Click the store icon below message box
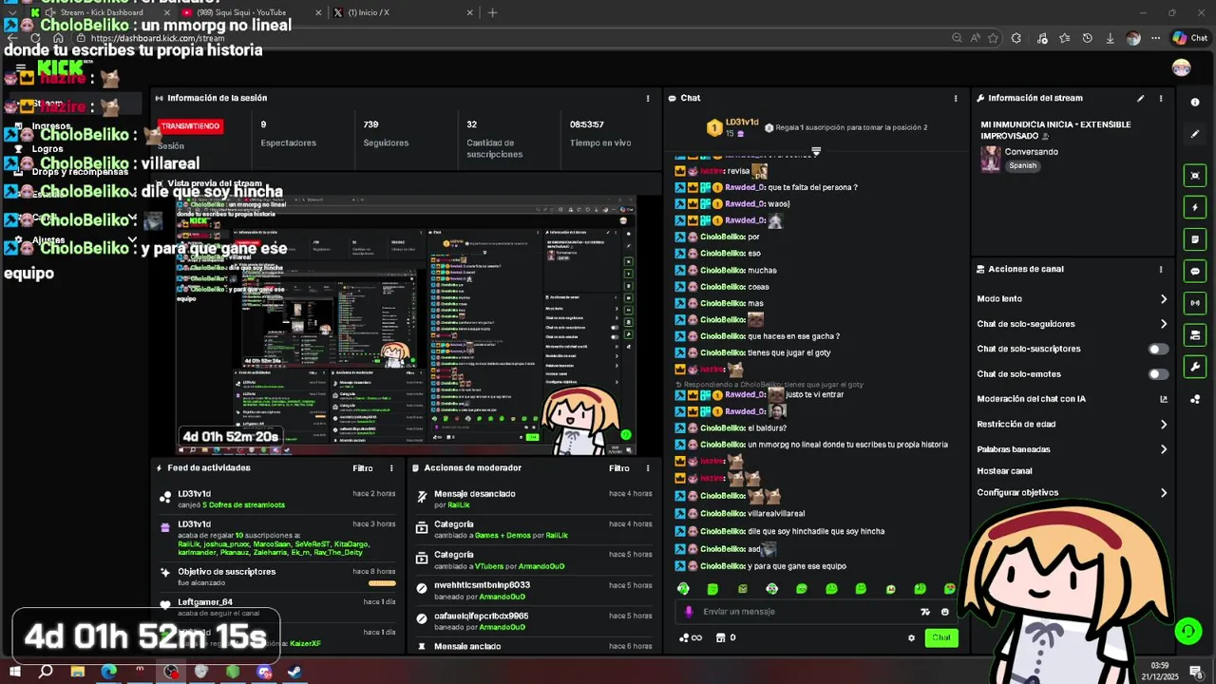Screen dimensions: 1216x684 point(720,637)
